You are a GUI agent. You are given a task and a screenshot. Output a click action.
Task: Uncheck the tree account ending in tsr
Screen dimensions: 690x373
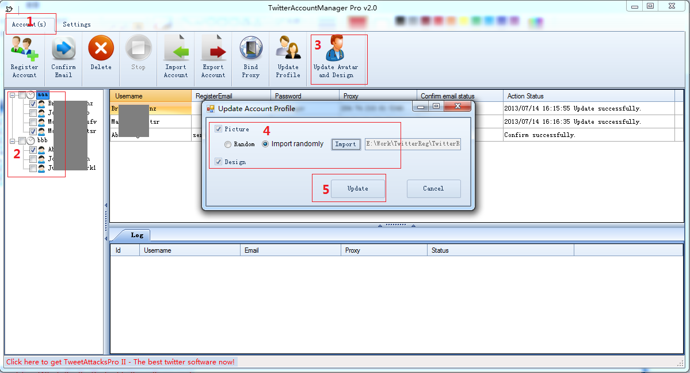click(x=33, y=131)
